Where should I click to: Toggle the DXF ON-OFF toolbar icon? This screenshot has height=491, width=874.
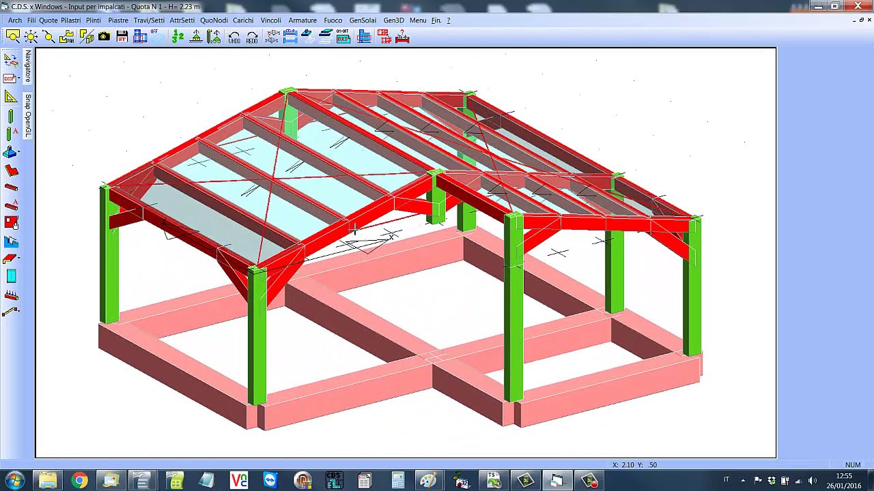coord(343,37)
